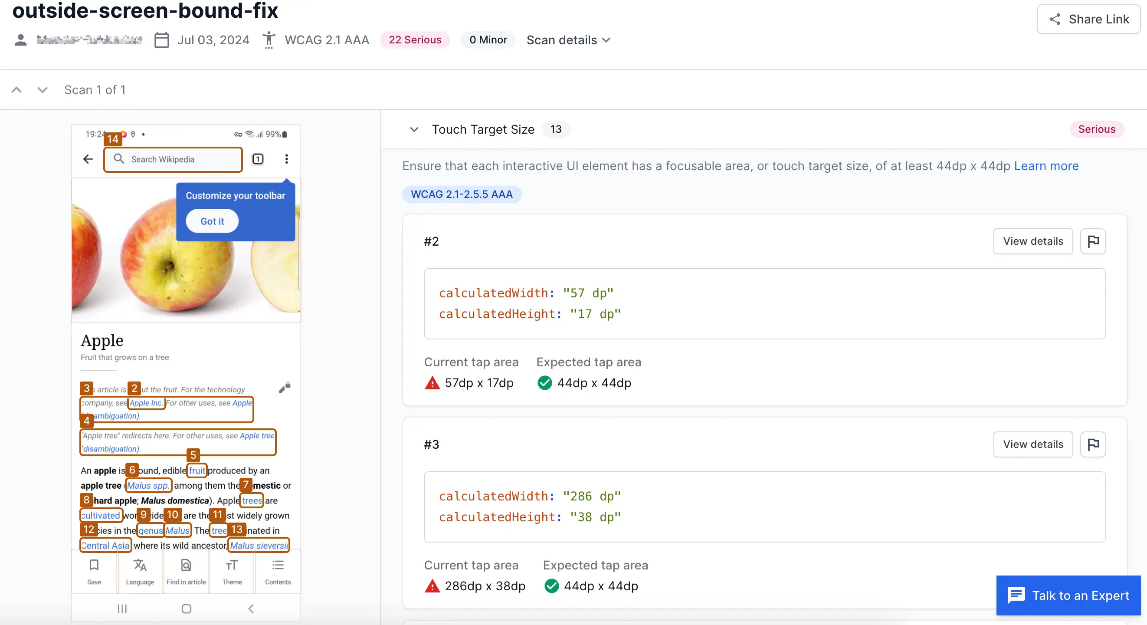1147x625 pixels.
Task: Open the Learn more link
Action: point(1046,166)
